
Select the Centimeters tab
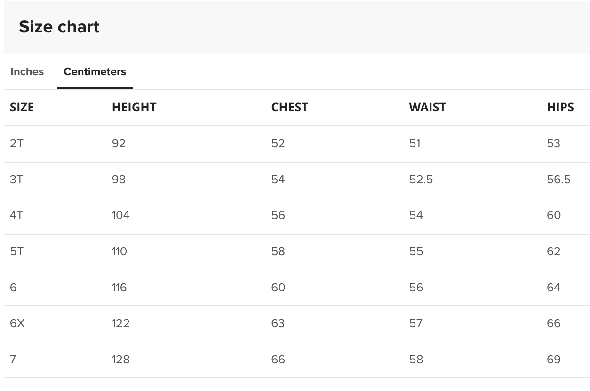click(95, 72)
